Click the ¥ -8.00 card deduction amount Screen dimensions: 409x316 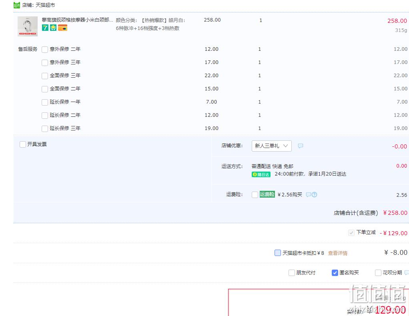coord(396,252)
